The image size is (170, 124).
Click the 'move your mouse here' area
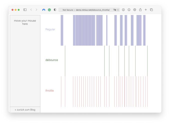click(x=25, y=61)
